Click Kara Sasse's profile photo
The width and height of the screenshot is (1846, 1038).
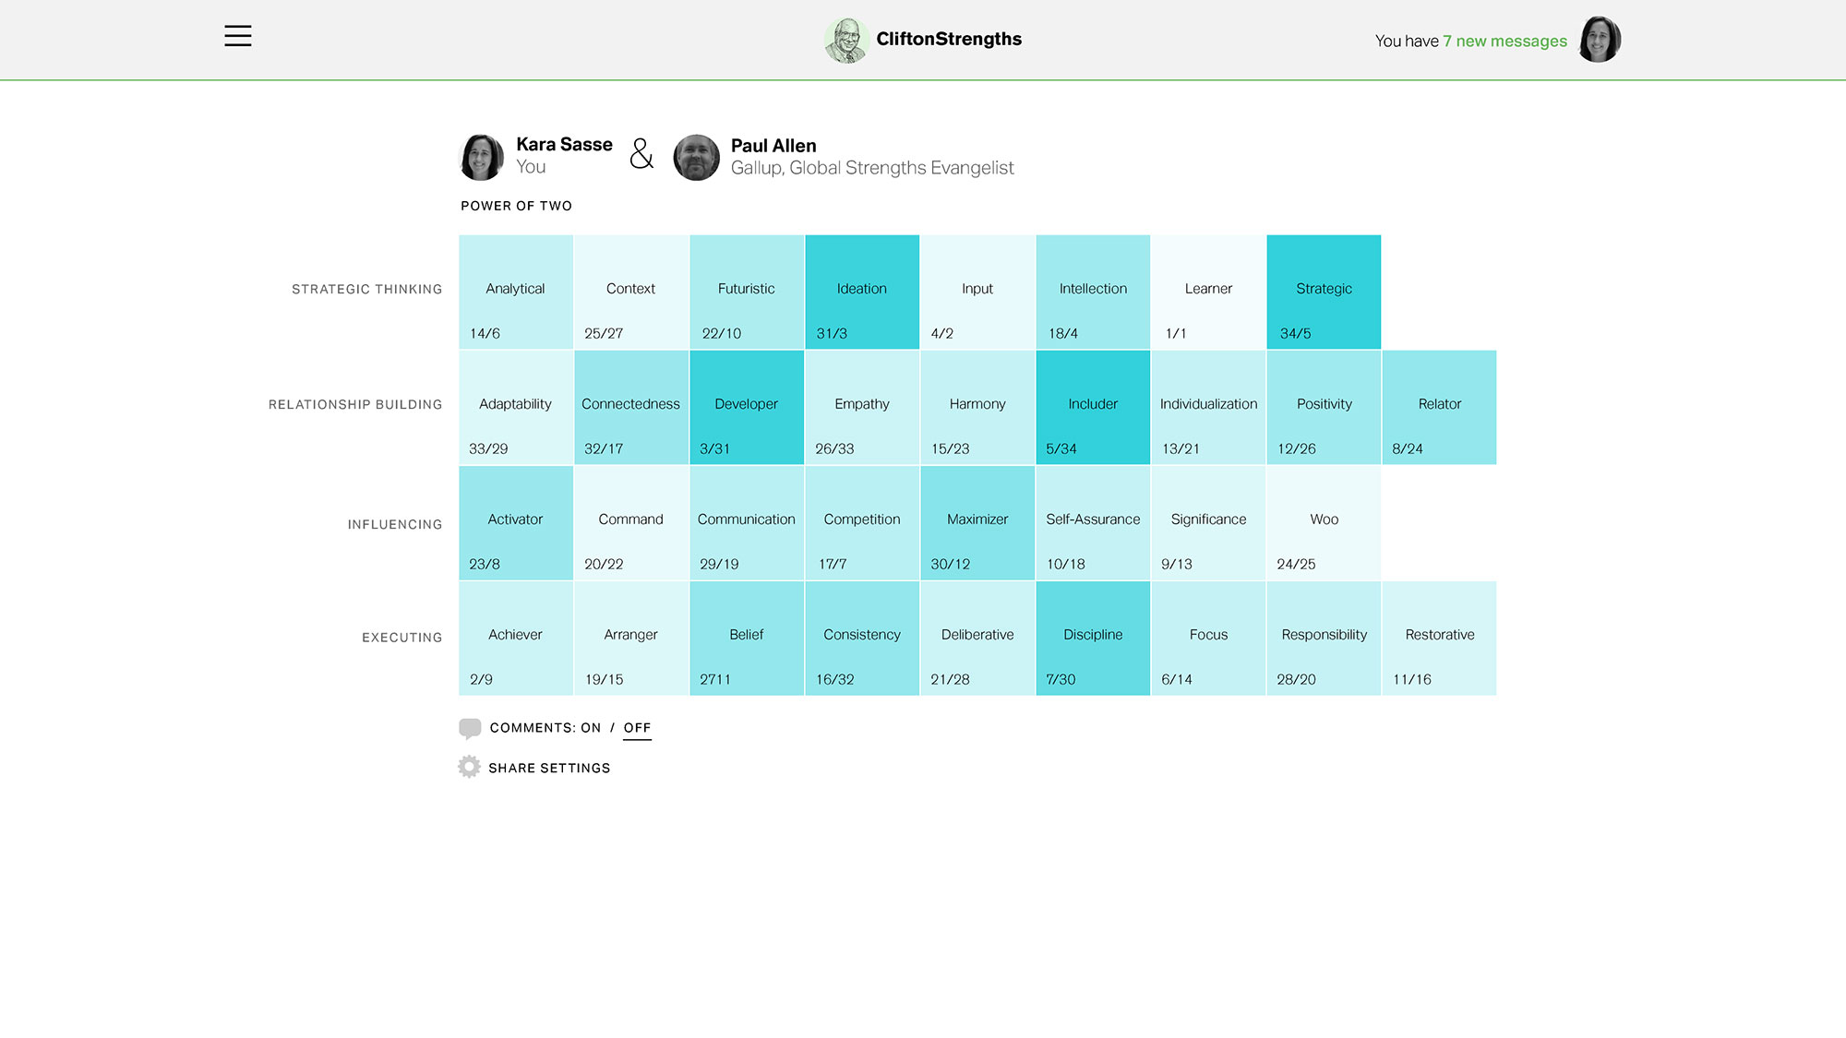[481, 157]
